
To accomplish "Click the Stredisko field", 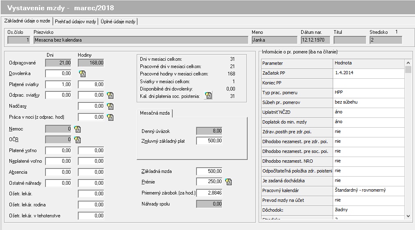I will tap(386, 40).
